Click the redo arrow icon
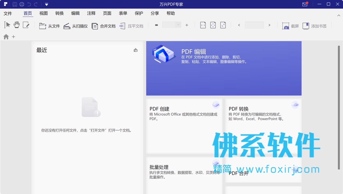 36,4
